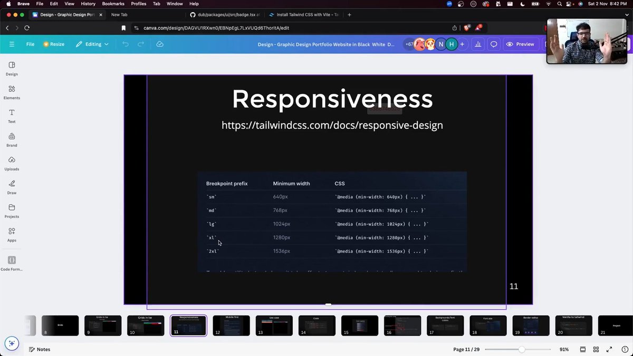The width and height of the screenshot is (633, 356).
Task: Click the cloud save status icon
Action: (x=160, y=44)
